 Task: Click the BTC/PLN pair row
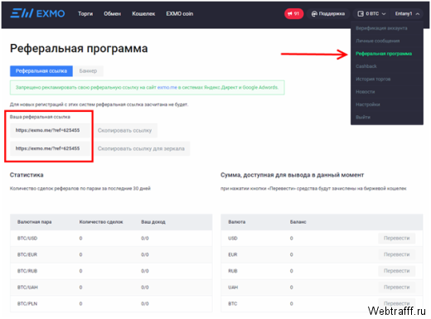coord(111,303)
